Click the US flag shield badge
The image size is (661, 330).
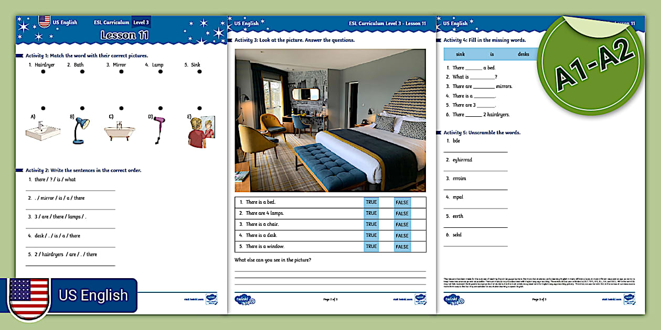(x=29, y=297)
